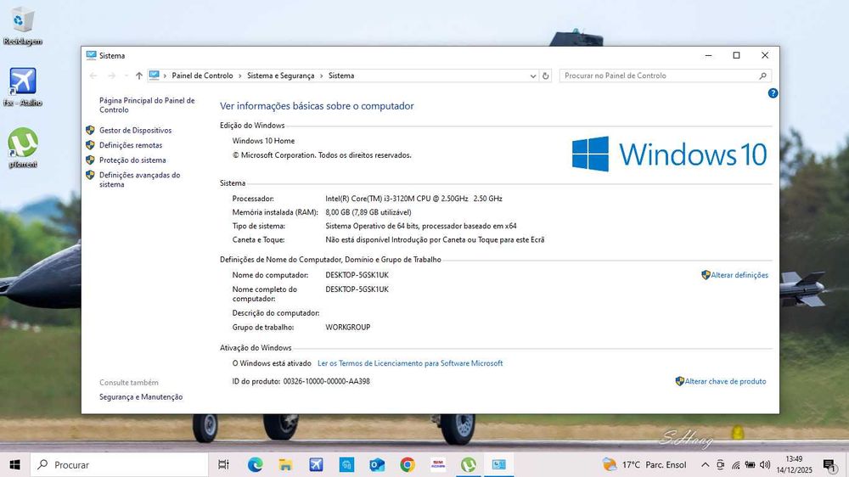Click the back navigation arrow
Screen dimensions: 849x477
tap(93, 76)
